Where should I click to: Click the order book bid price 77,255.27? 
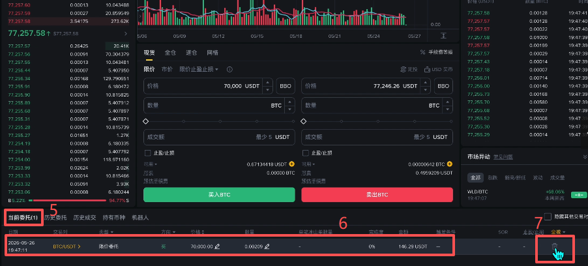[19, 135]
